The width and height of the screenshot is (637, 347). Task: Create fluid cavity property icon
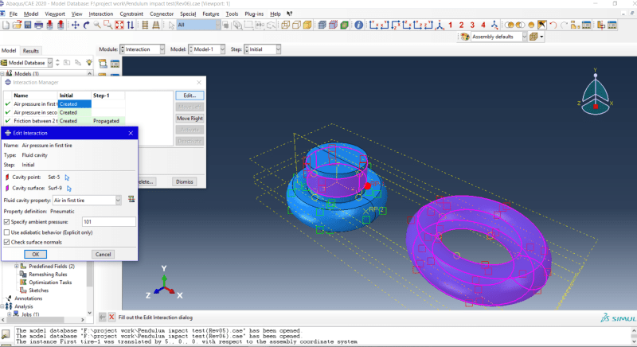pyautogui.click(x=131, y=199)
